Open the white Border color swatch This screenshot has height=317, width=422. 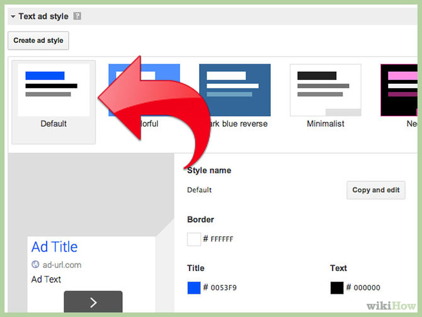194,239
